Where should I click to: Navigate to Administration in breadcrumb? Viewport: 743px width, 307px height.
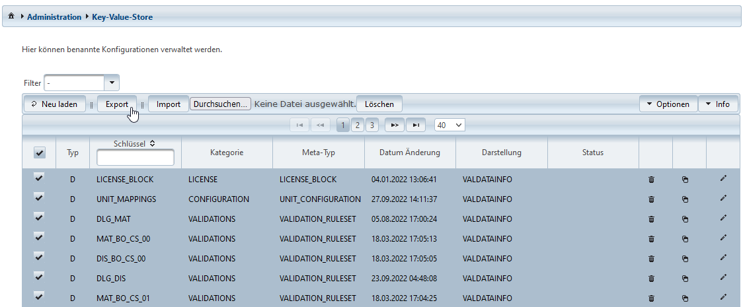54,17
